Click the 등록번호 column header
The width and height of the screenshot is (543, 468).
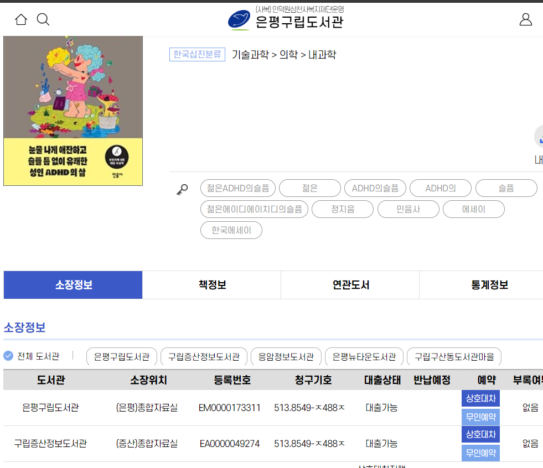point(232,380)
